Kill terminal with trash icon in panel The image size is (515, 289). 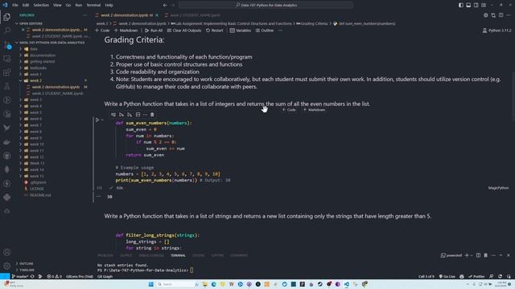pyautogui.click(x=486, y=255)
